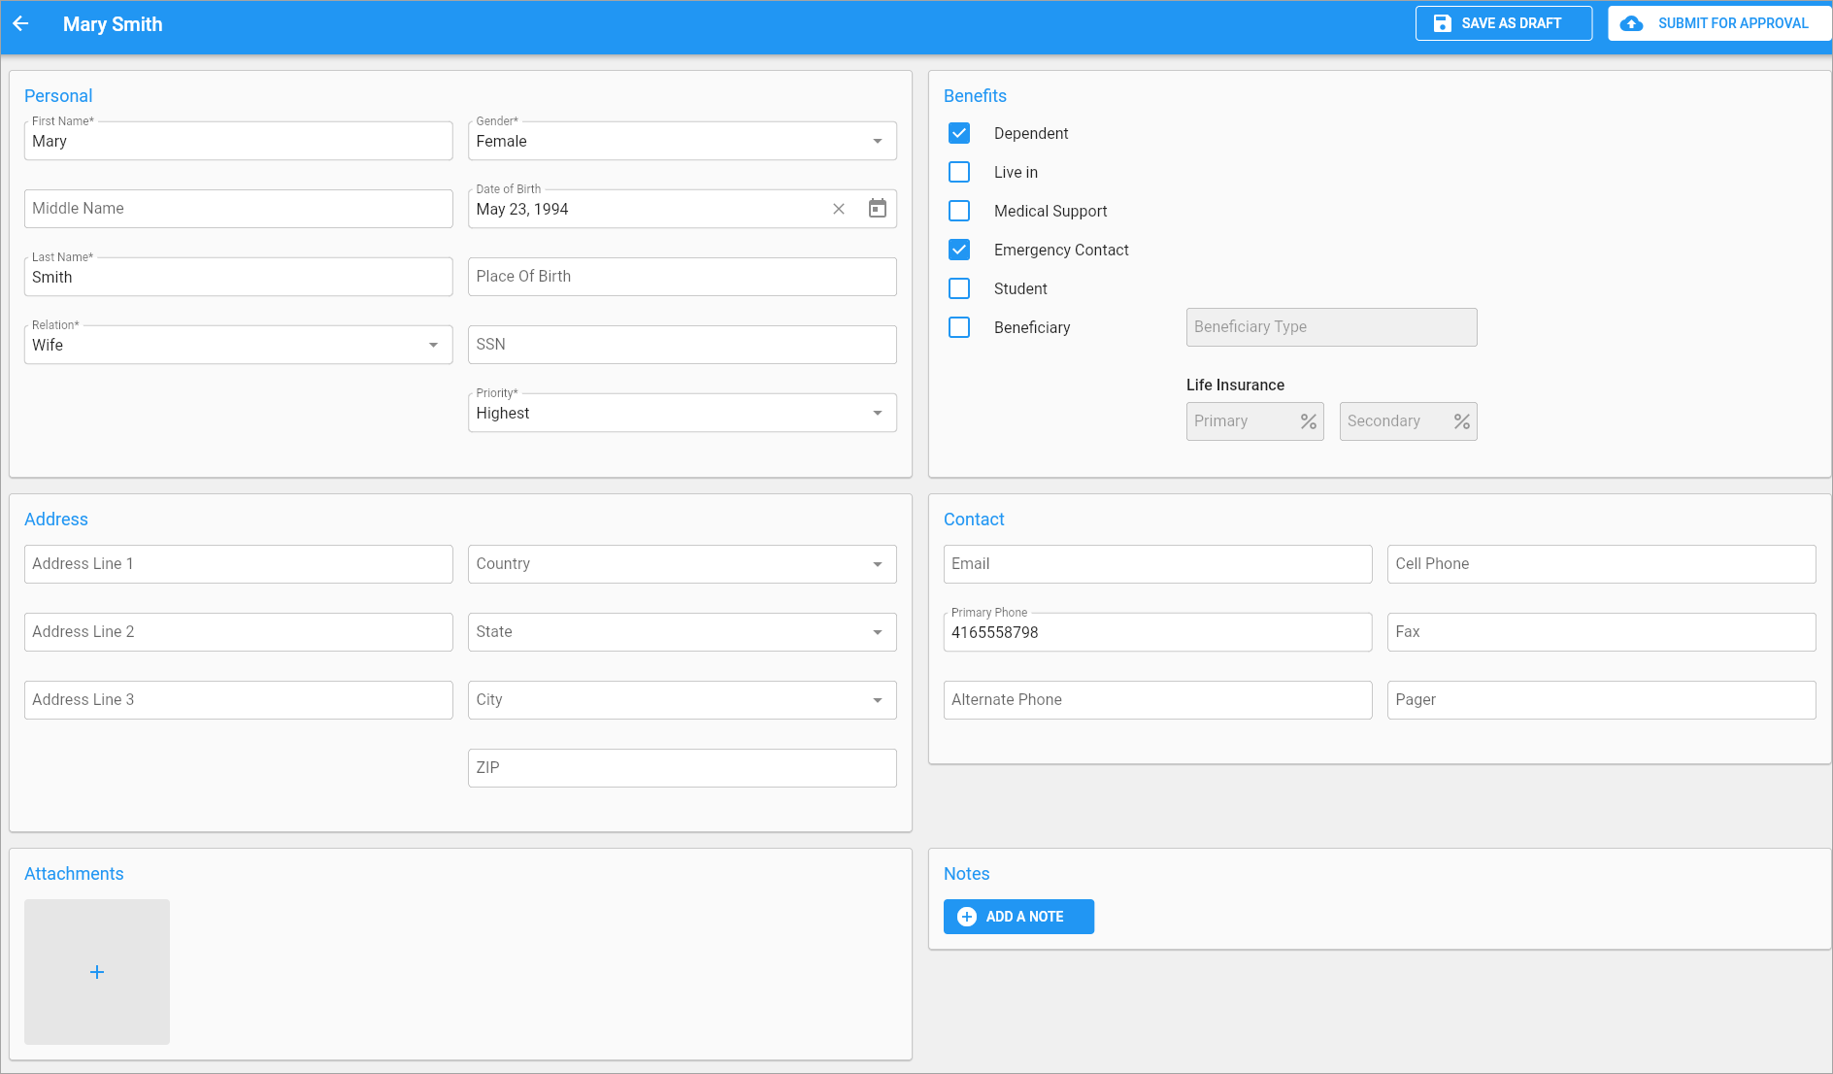The height and width of the screenshot is (1074, 1833).
Task: Click the Email field
Action: (x=1158, y=564)
